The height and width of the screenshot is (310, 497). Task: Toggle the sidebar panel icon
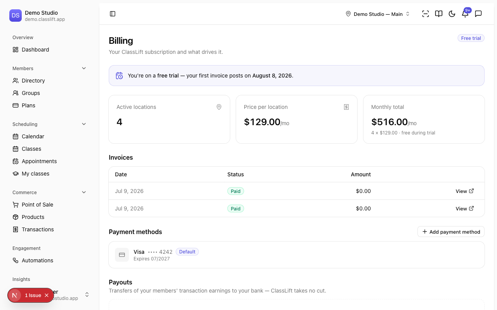tap(113, 14)
